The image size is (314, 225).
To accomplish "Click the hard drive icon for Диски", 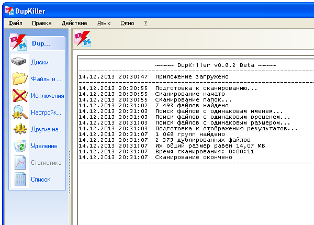I will click(18, 61).
